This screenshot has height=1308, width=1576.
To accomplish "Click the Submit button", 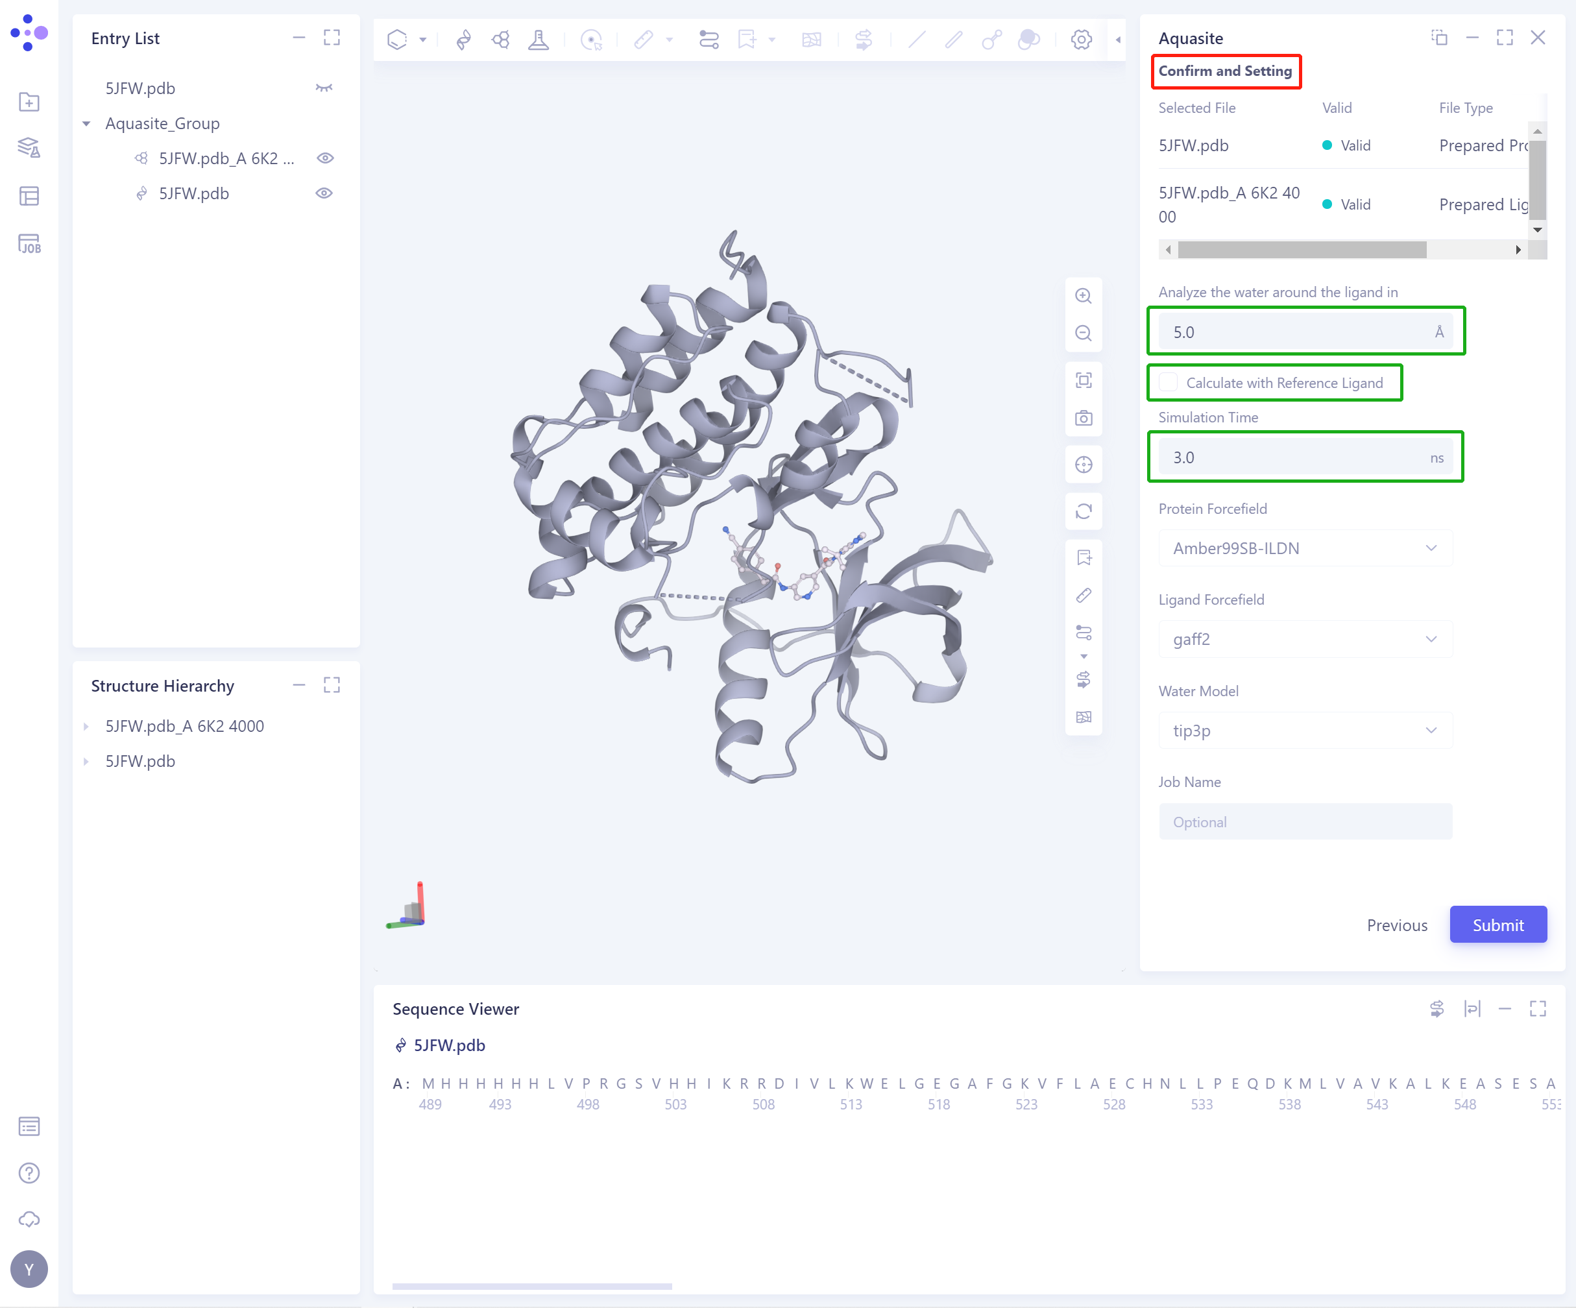I will [1498, 925].
